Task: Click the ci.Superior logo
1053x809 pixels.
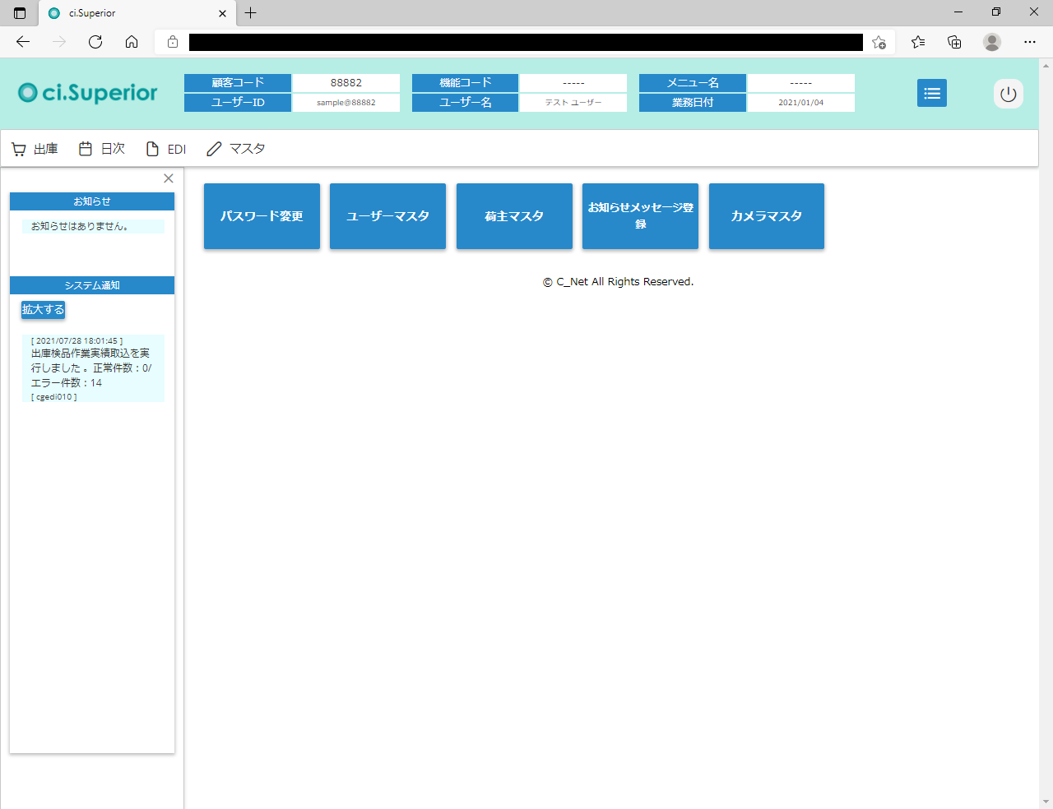Action: pos(88,93)
